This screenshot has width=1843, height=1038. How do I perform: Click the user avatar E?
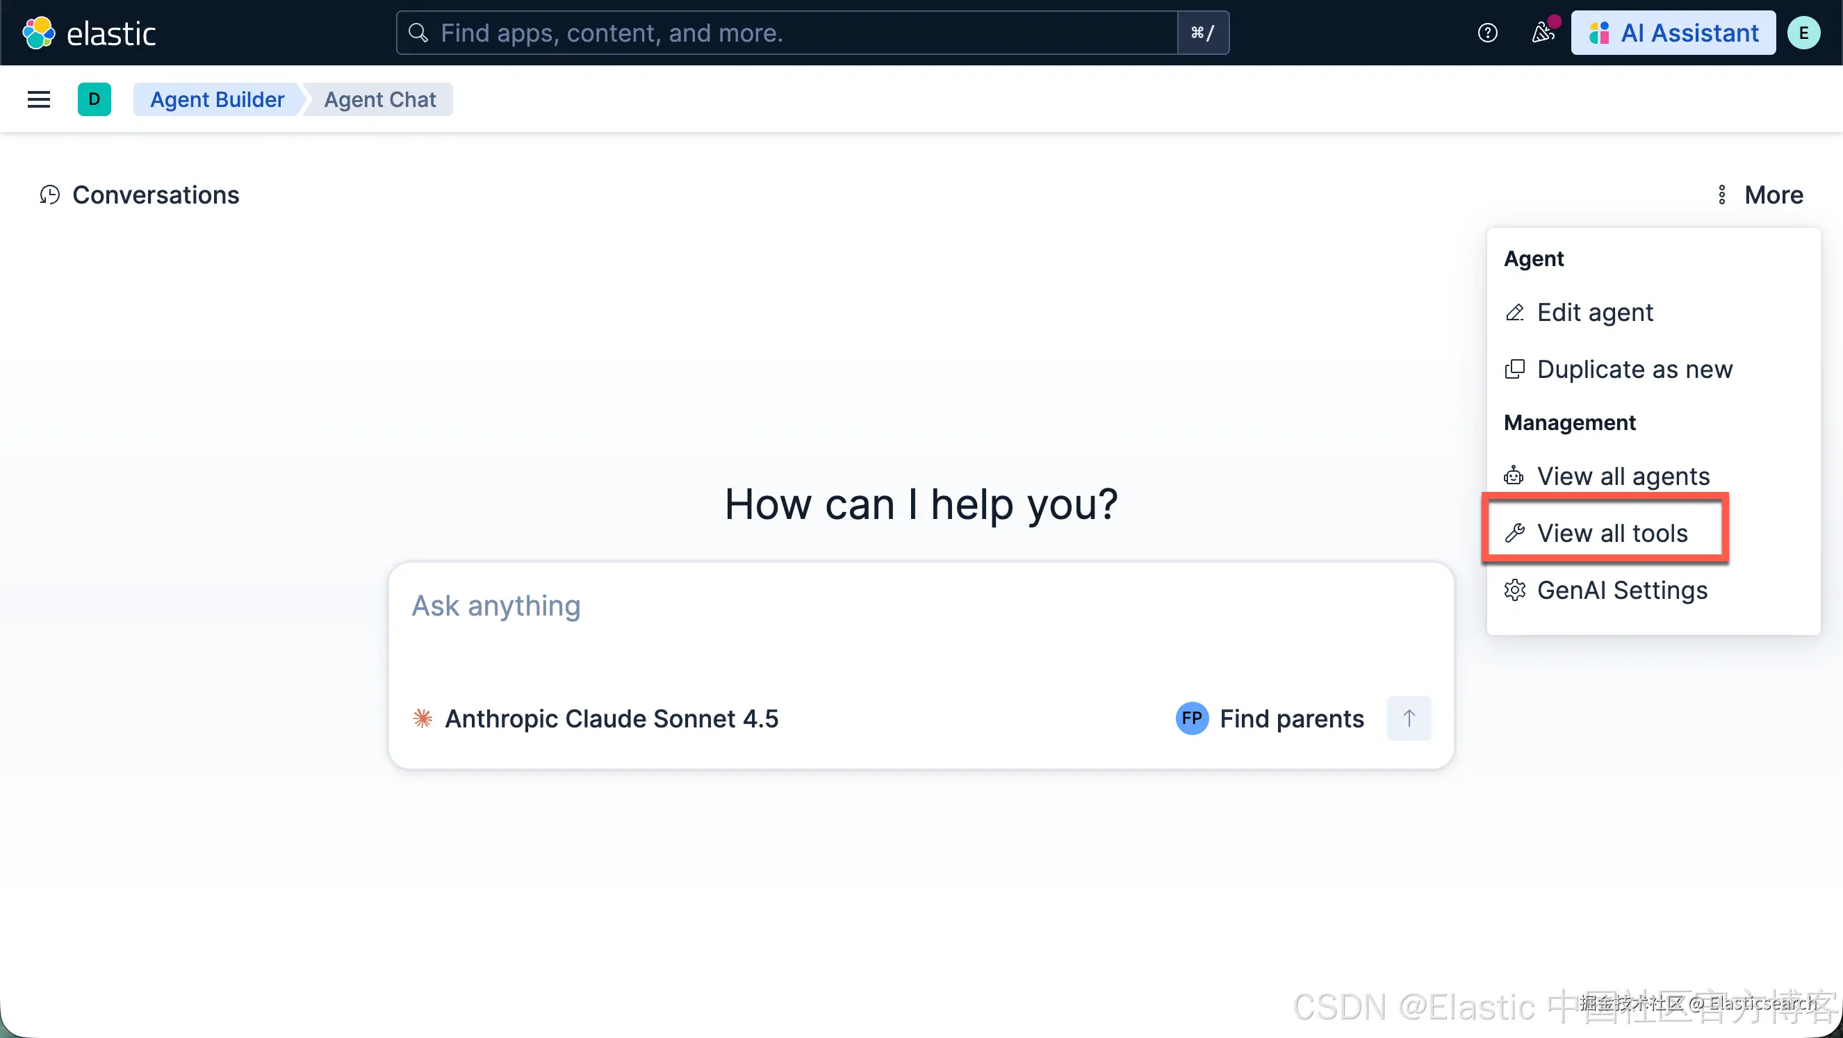point(1803,33)
